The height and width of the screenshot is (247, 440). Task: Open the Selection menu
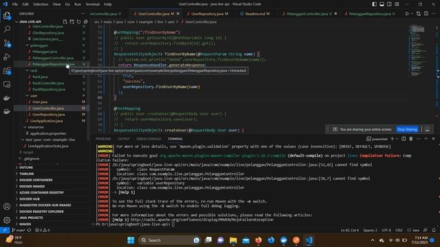(41, 4)
